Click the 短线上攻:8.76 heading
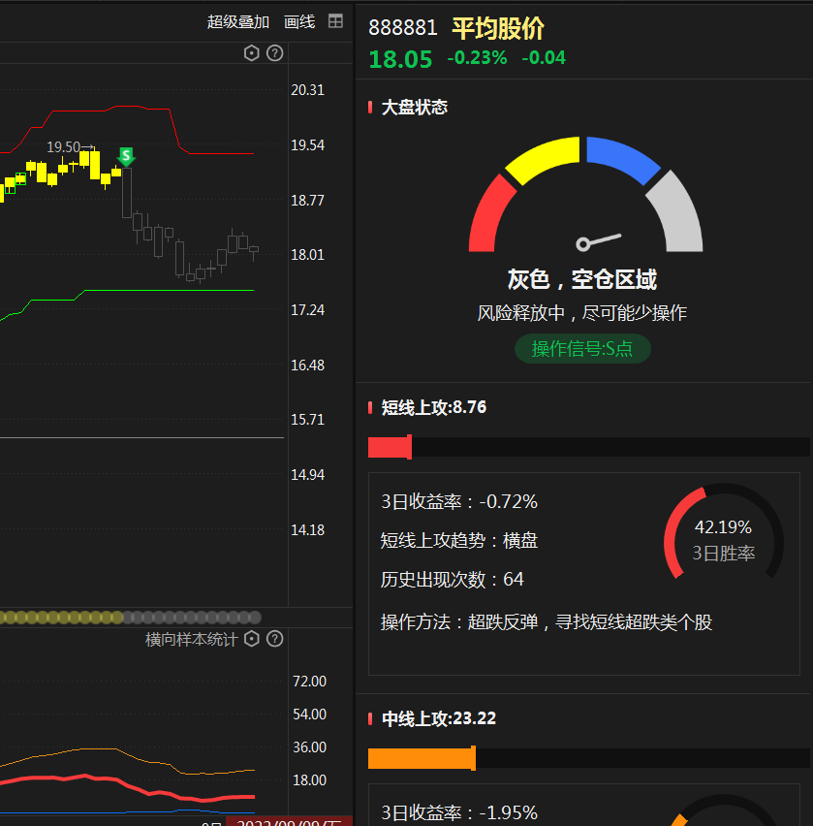This screenshot has height=826, width=813. [434, 407]
